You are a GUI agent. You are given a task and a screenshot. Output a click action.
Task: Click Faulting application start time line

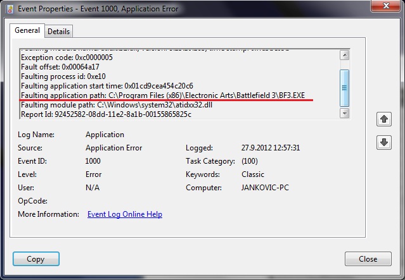107,86
